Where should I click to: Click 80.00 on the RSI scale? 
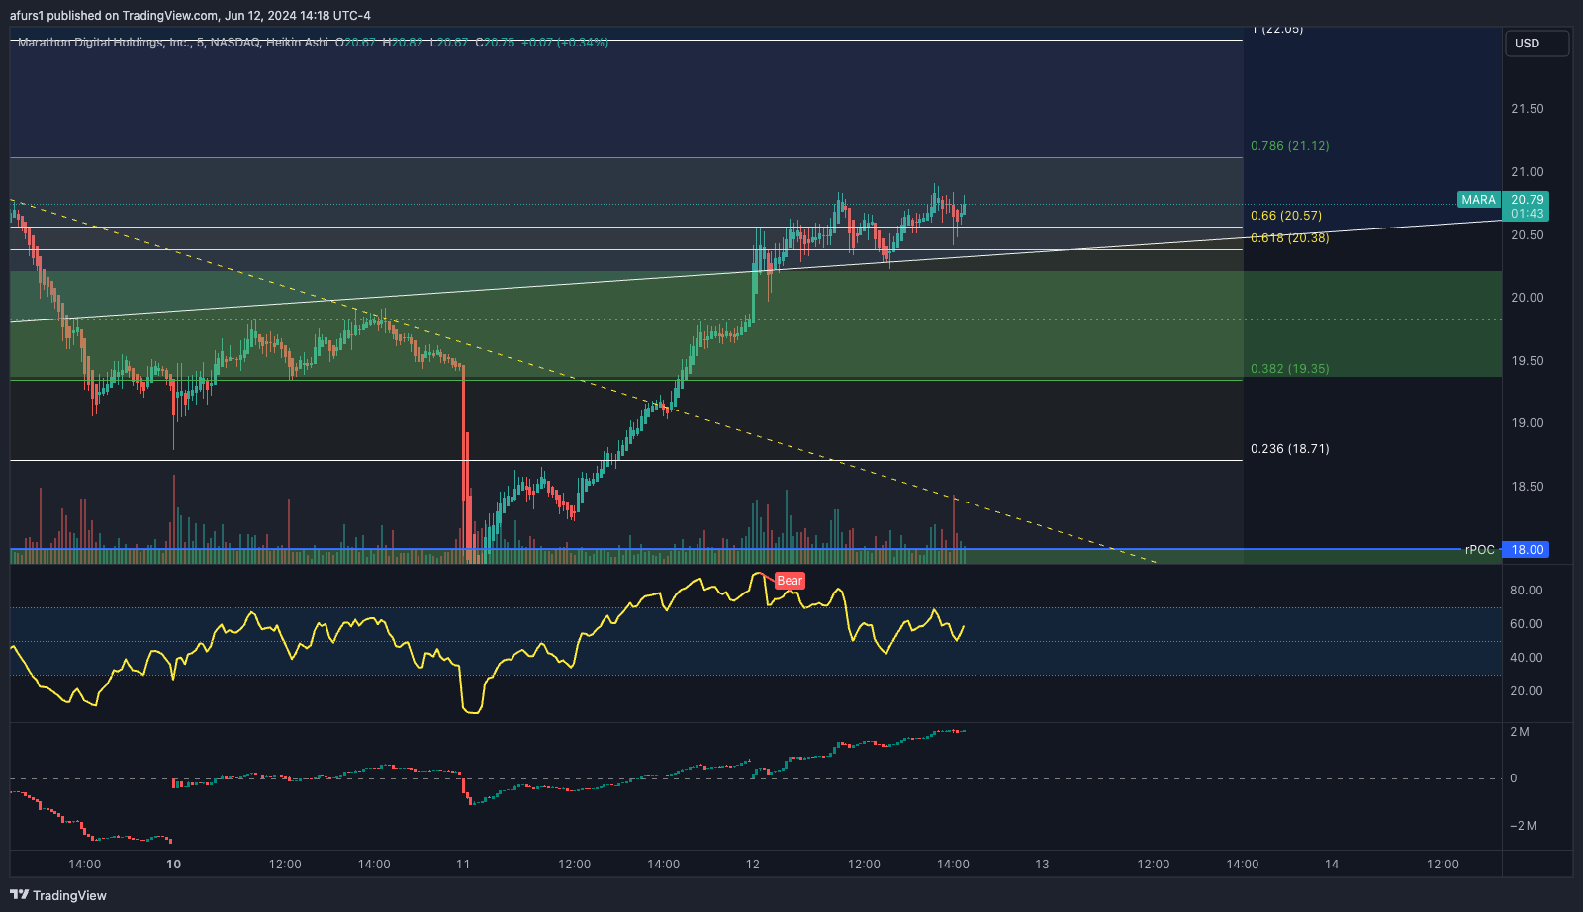click(x=1527, y=591)
